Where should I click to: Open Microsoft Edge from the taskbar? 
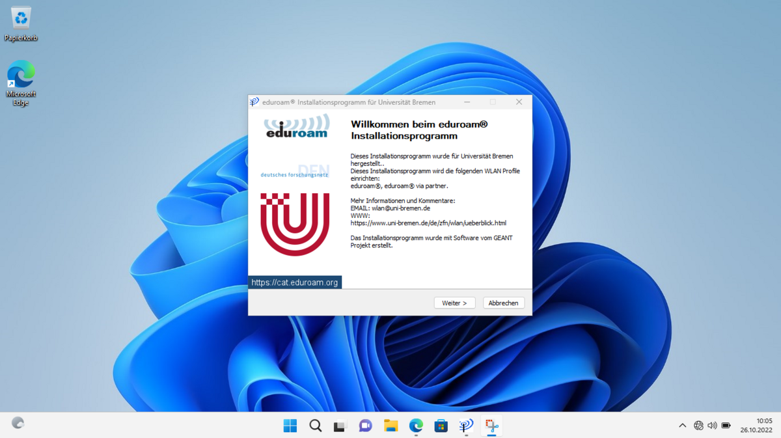416,426
